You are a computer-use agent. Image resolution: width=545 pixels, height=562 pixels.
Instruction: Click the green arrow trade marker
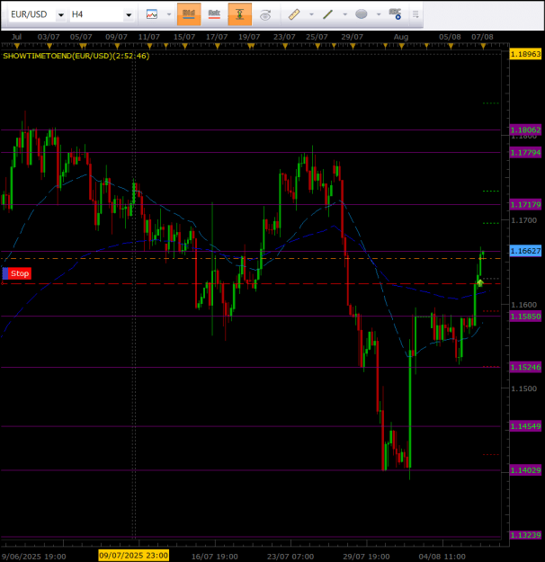pyautogui.click(x=480, y=282)
